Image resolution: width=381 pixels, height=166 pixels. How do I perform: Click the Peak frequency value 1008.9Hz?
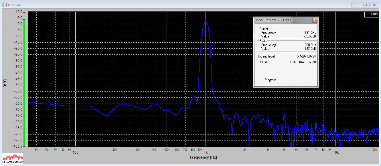click(309, 45)
